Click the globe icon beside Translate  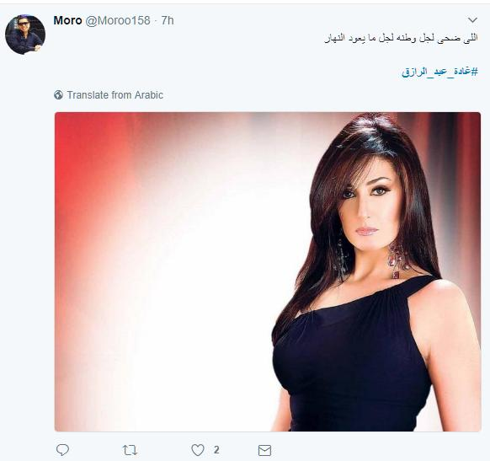click(x=58, y=94)
